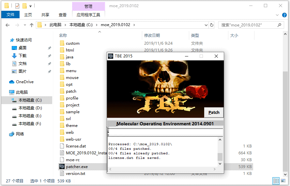Switch to details view in status bar

point(276,181)
